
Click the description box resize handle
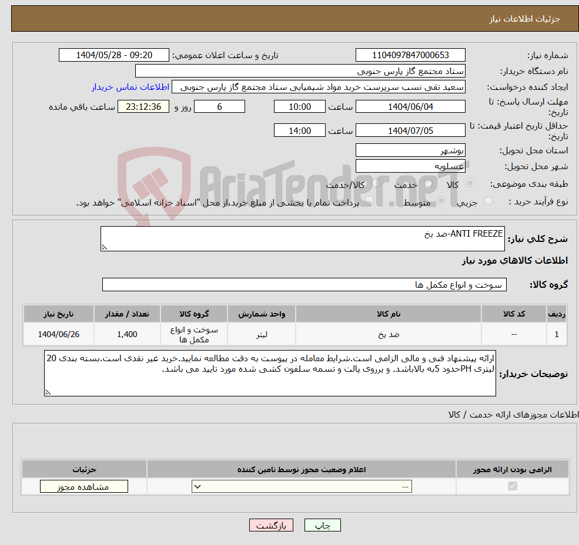[104, 248]
